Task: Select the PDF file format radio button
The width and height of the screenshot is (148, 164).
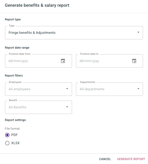Action: 7,135
